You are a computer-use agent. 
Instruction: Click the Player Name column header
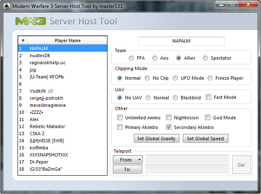click(68, 40)
